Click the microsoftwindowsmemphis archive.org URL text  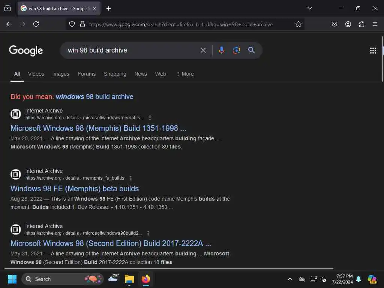click(x=84, y=118)
